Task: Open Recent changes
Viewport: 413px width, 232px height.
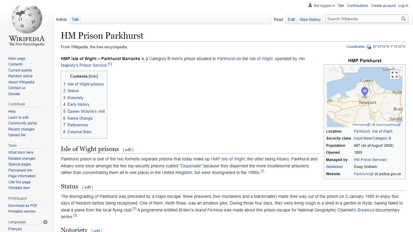Action: coord(21,129)
